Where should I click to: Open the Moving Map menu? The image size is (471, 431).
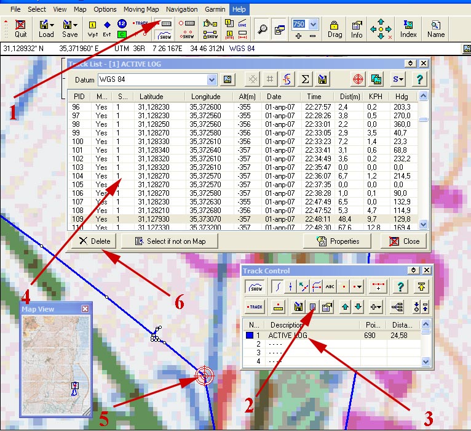[x=141, y=9]
